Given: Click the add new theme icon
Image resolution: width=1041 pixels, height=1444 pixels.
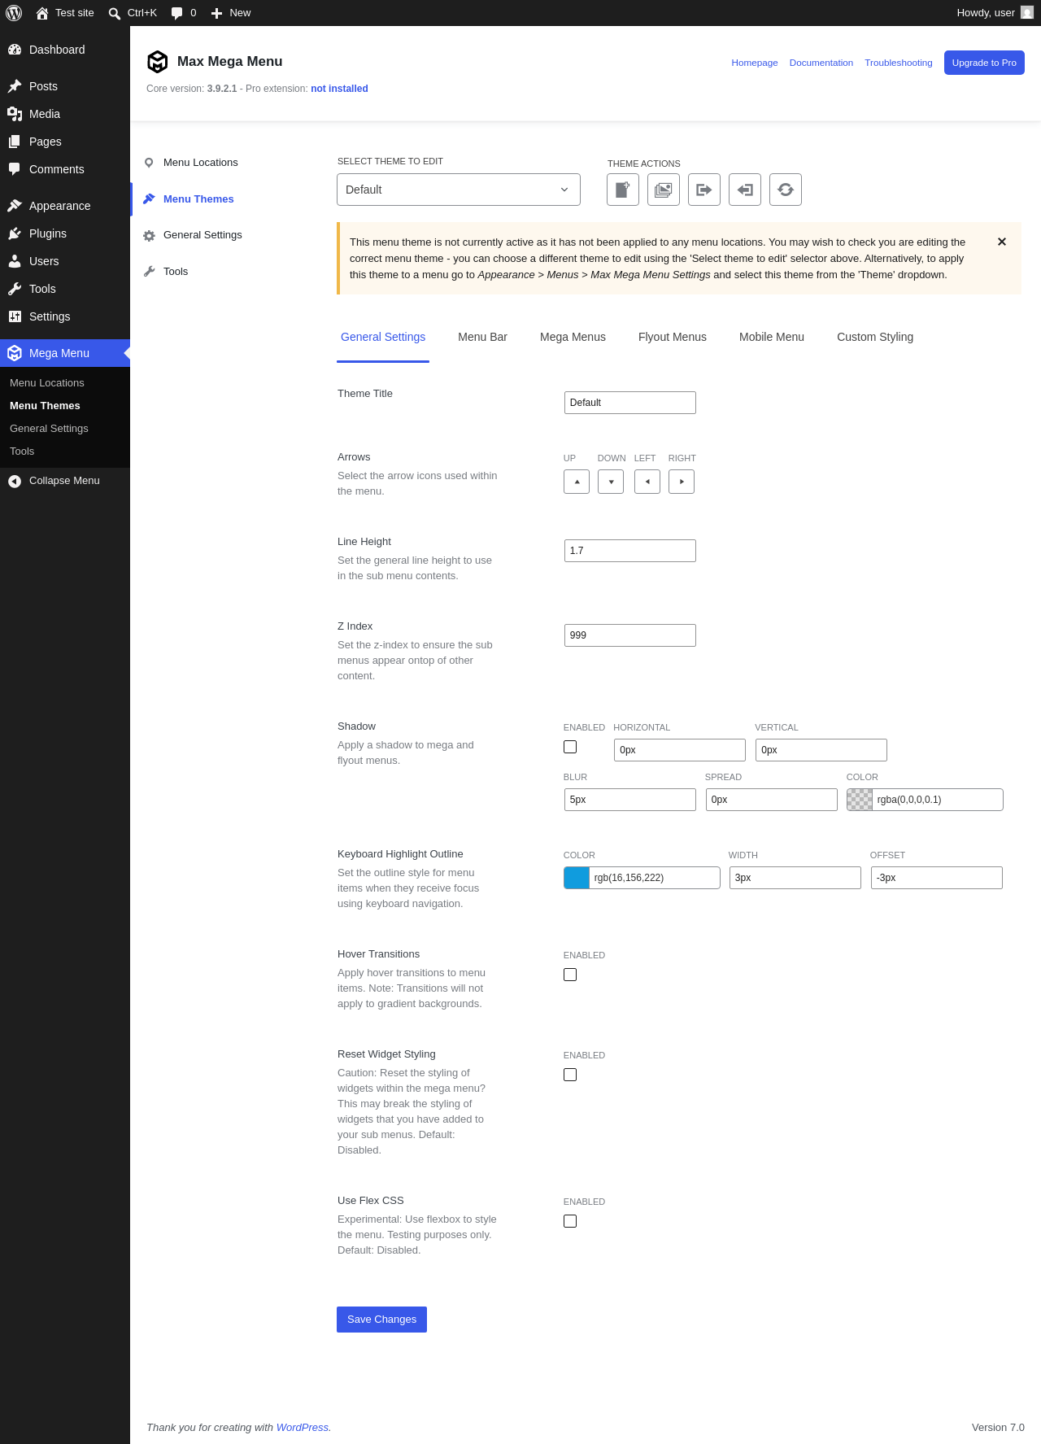Looking at the screenshot, I should [x=623, y=190].
